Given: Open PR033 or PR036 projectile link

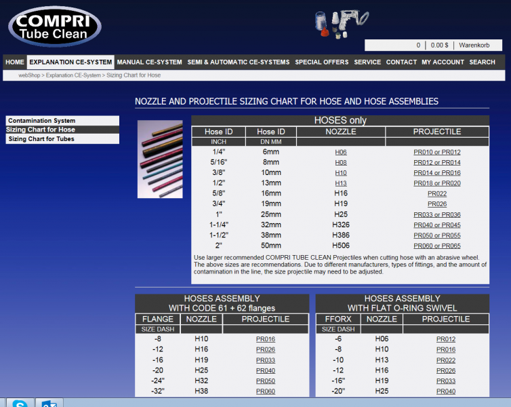Looking at the screenshot, I should point(437,214).
